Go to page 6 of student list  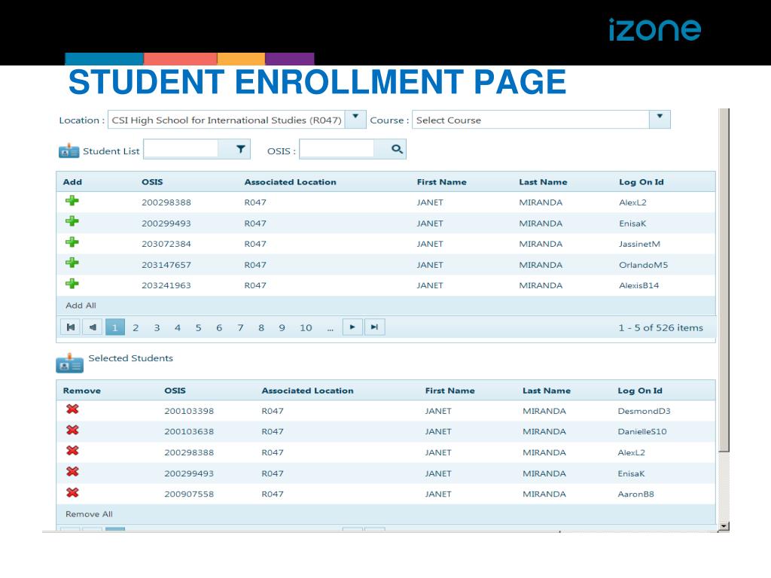pos(219,328)
